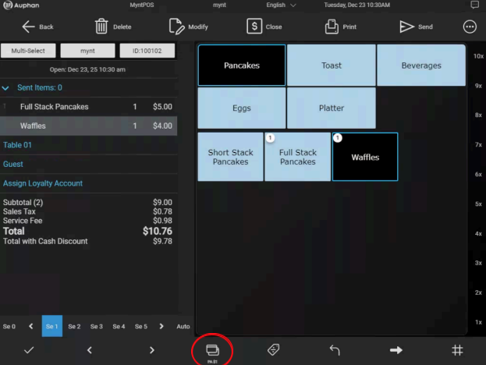This screenshot has height=365, width=486.
Task: Set quantity multiplier to 7x
Action: pos(478,145)
